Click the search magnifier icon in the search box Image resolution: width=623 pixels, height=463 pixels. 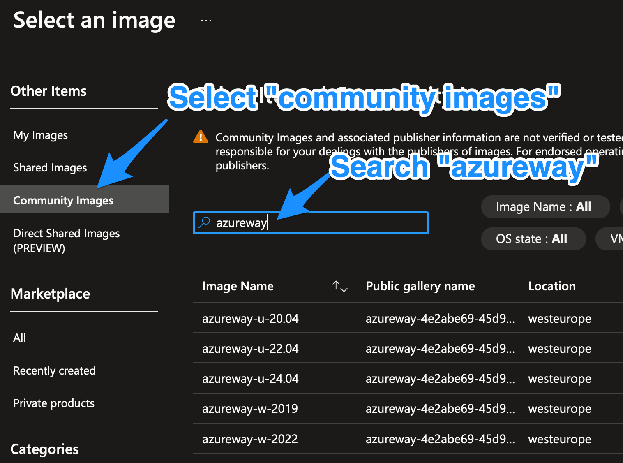tap(204, 222)
